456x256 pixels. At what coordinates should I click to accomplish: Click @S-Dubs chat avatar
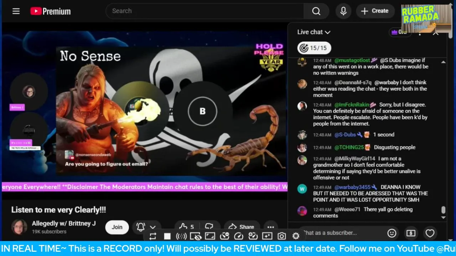click(302, 135)
